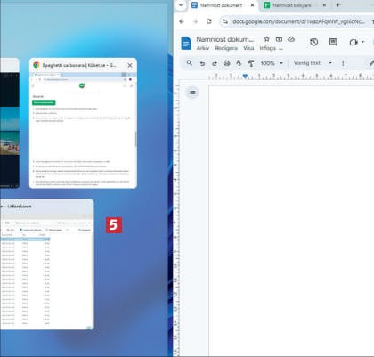The height and width of the screenshot is (357, 374).
Task: Star the Namnlöst dokument
Action: coord(266,39)
